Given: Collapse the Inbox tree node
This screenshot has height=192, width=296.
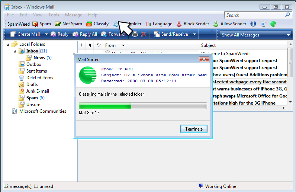Looking at the screenshot, I should pos(15,51).
